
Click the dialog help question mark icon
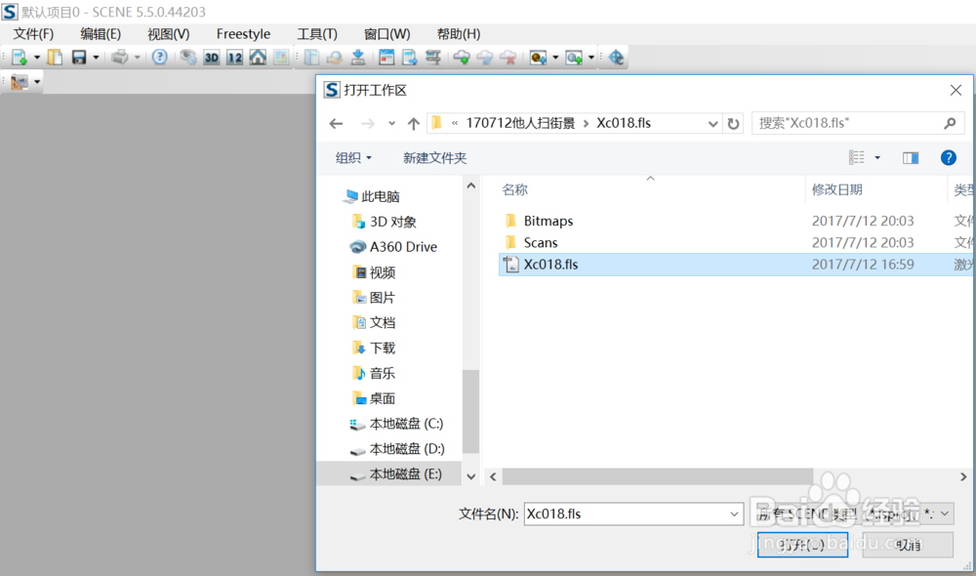(948, 157)
